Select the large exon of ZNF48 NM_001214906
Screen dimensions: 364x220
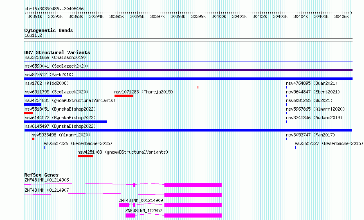pyautogui.click(x=193, y=185)
